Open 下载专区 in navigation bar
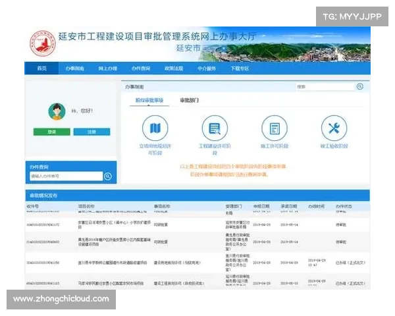 pos(240,68)
